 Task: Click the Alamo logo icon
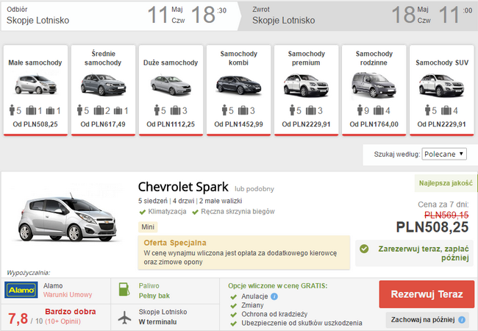click(x=21, y=290)
